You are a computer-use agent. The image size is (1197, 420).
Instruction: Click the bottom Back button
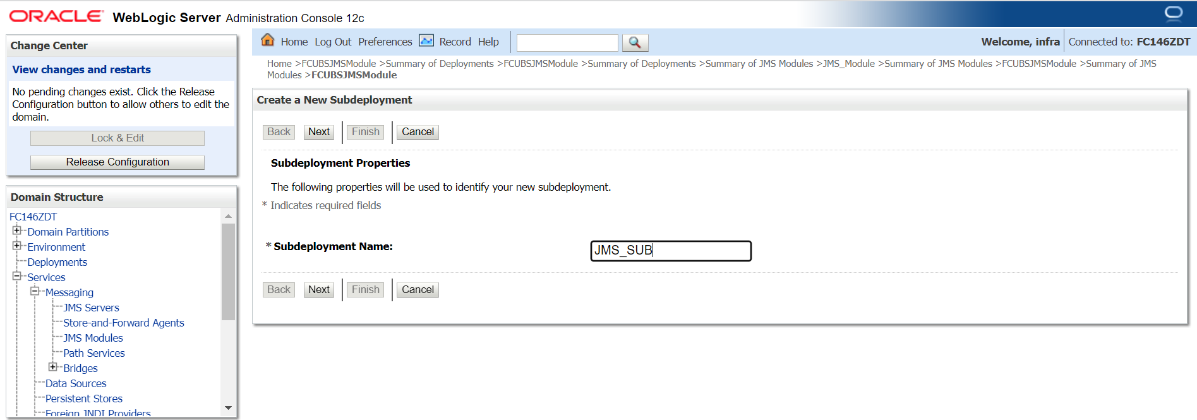point(279,289)
